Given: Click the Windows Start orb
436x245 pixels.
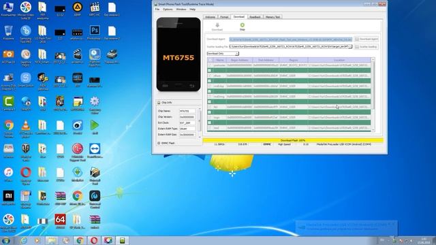Looking at the screenshot, I should [x=6, y=240].
